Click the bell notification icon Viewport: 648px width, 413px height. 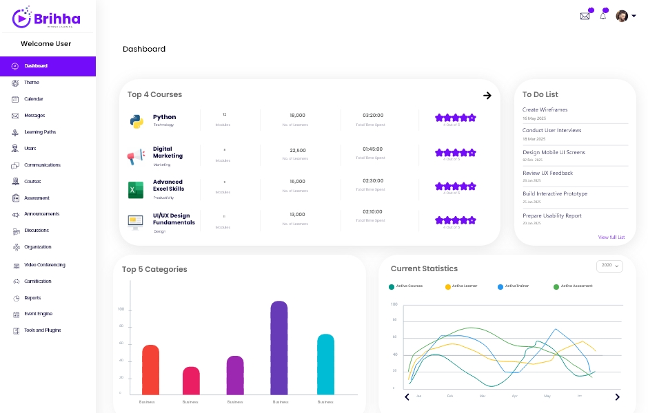click(x=603, y=15)
